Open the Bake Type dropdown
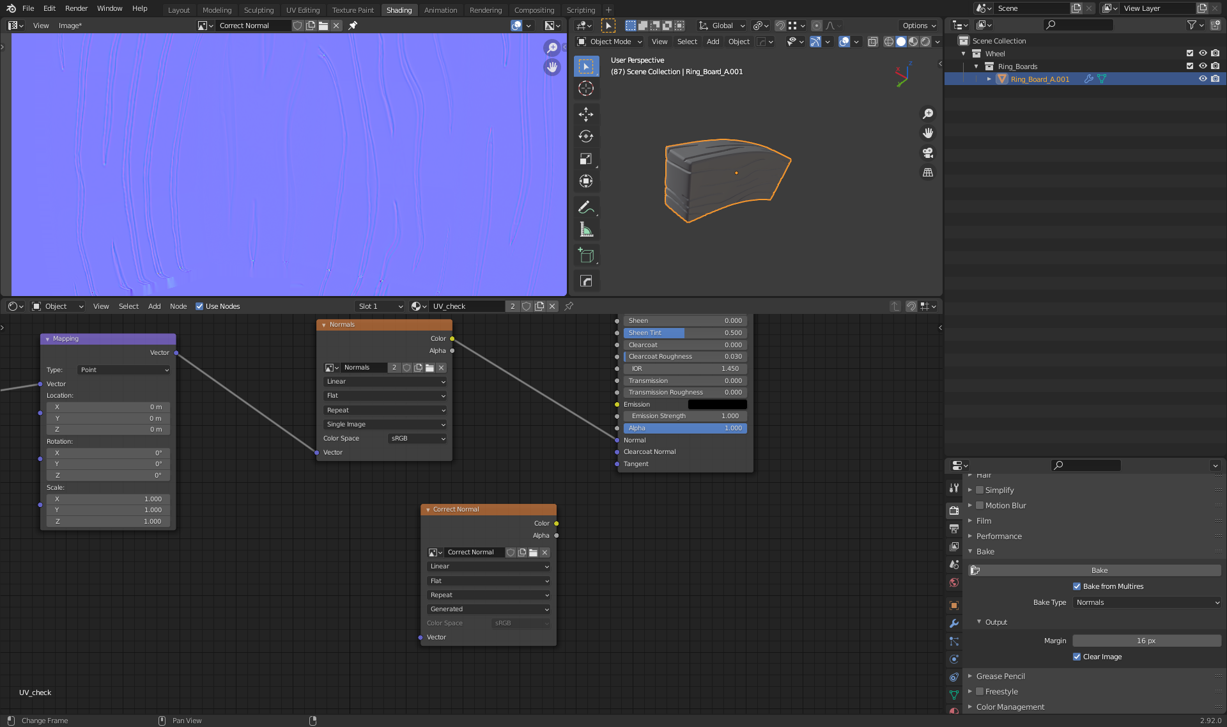 point(1147,602)
